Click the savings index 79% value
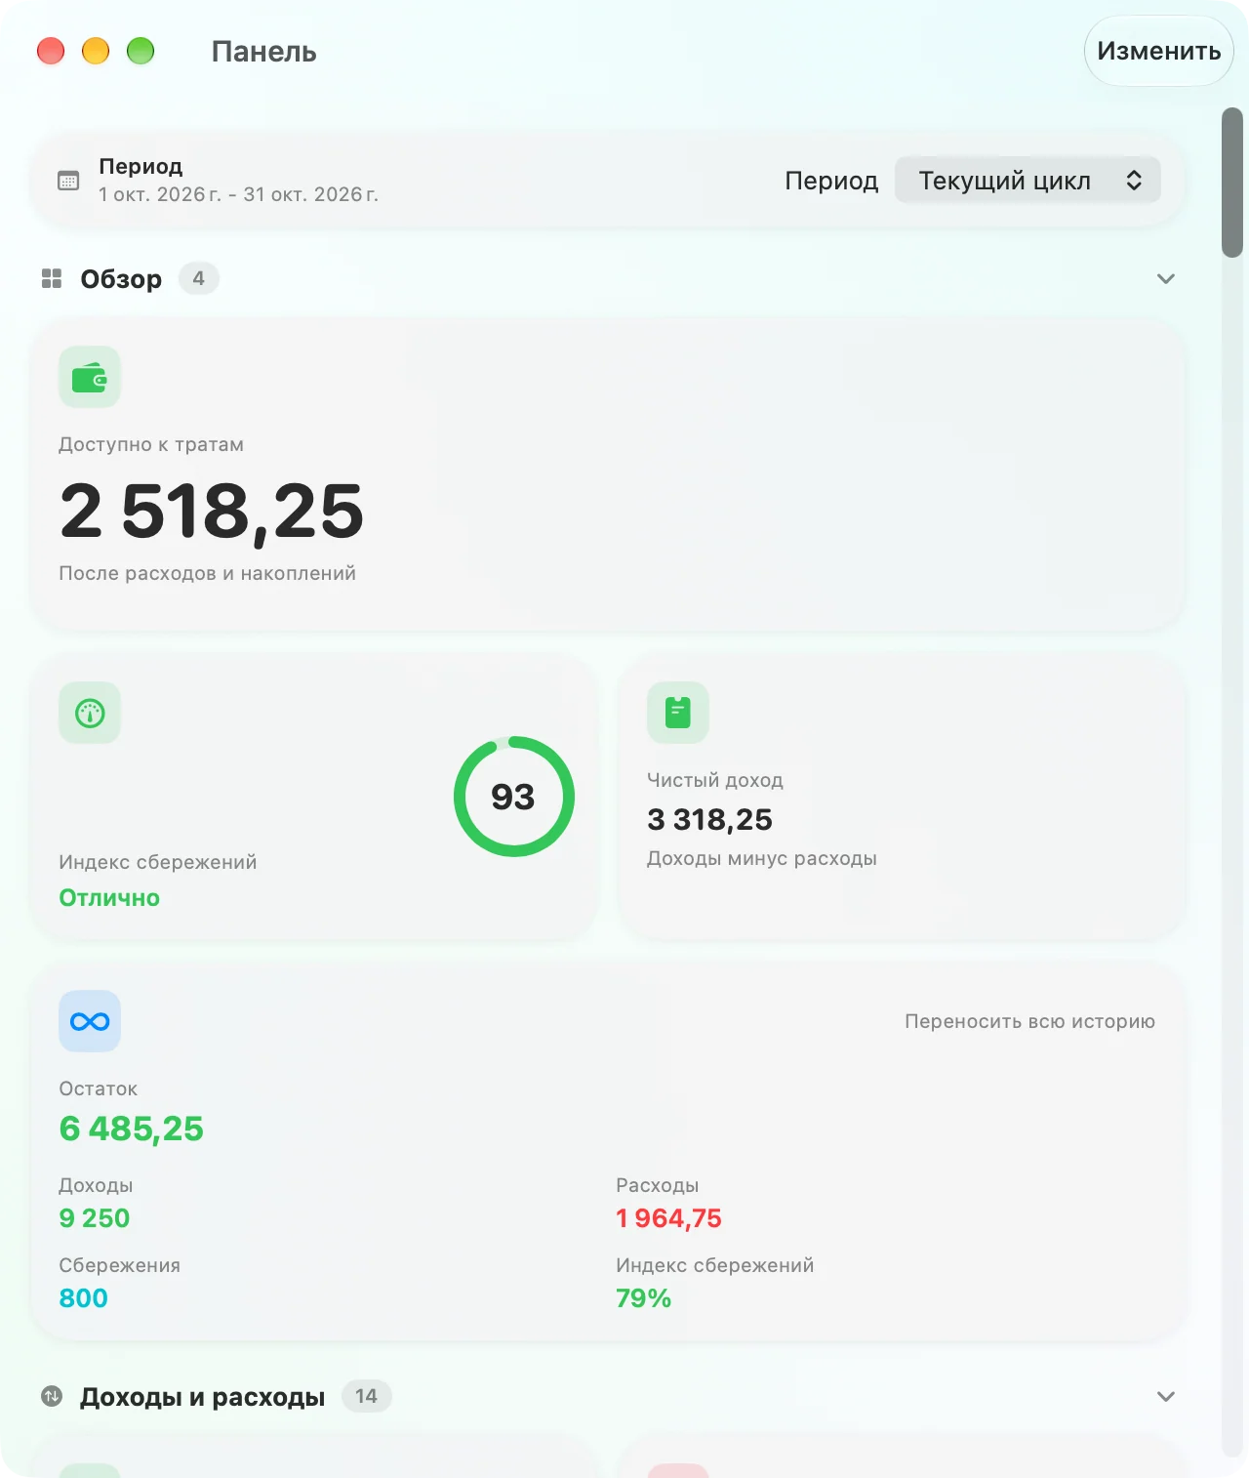 (643, 1298)
